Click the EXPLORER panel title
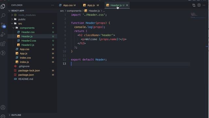Image resolution: width=209 pixels, height=118 pixels. [17, 5]
